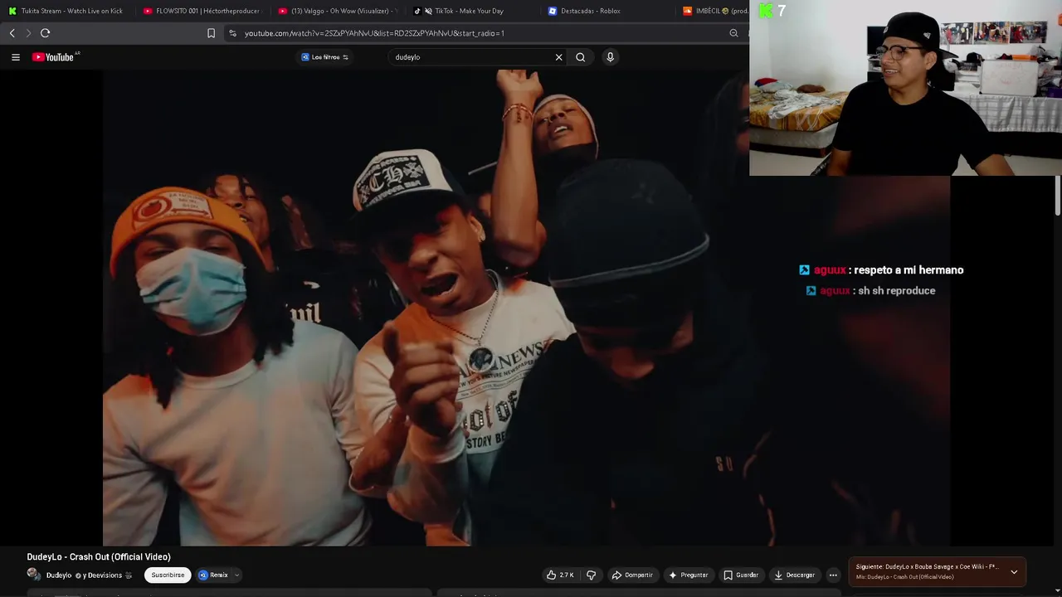Image resolution: width=1062 pixels, height=597 pixels.
Task: Click the 2.7 K like count
Action: 567,575
